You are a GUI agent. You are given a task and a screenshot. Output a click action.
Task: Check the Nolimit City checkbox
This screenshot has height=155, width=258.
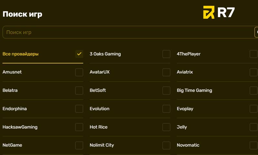pyautogui.click(x=166, y=145)
